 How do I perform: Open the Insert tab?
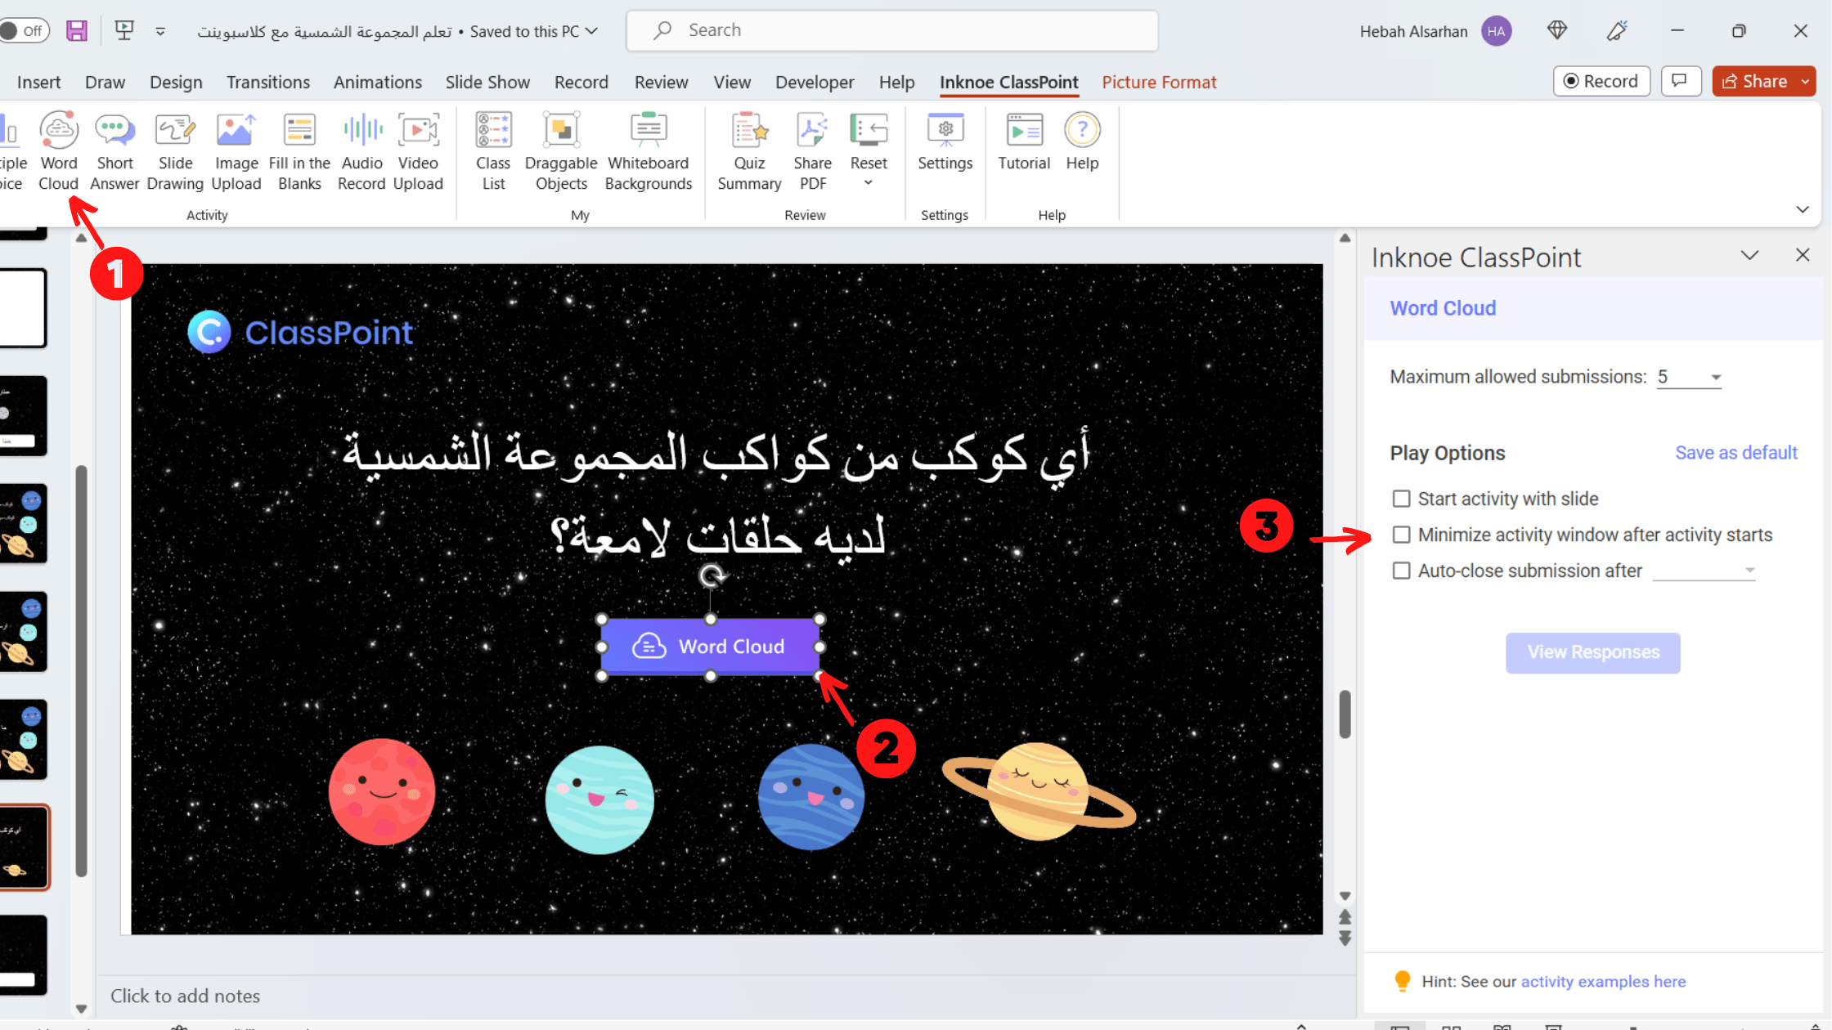pos(38,82)
